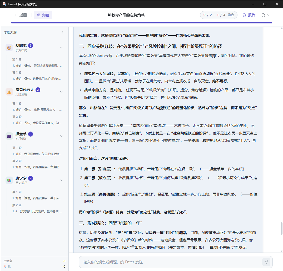283x271 pixels.
Task: Click the export document icon
Action: [263, 15]
